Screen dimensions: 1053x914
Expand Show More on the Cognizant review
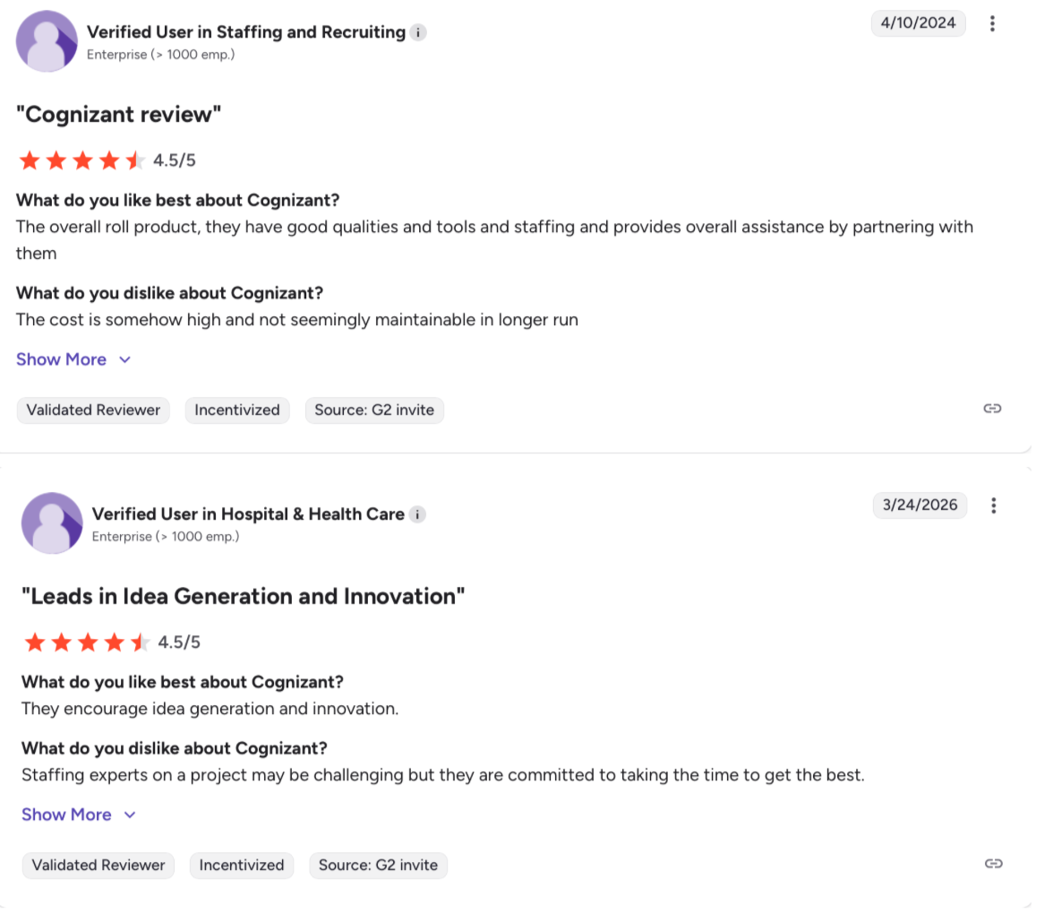(x=61, y=359)
